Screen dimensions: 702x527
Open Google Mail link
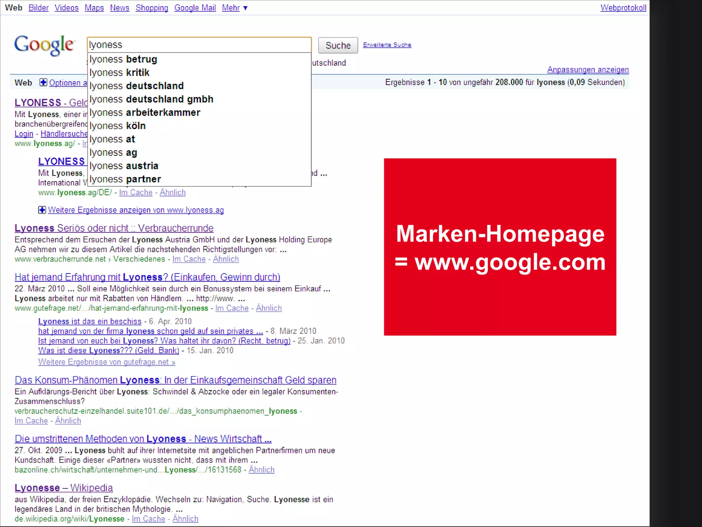click(195, 8)
